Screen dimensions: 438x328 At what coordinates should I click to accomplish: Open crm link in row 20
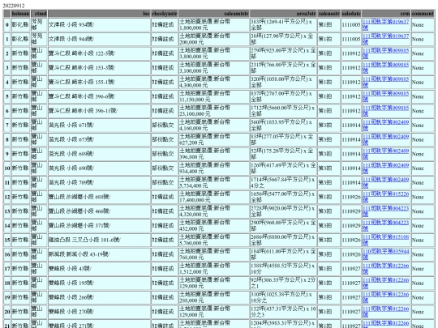385,312
